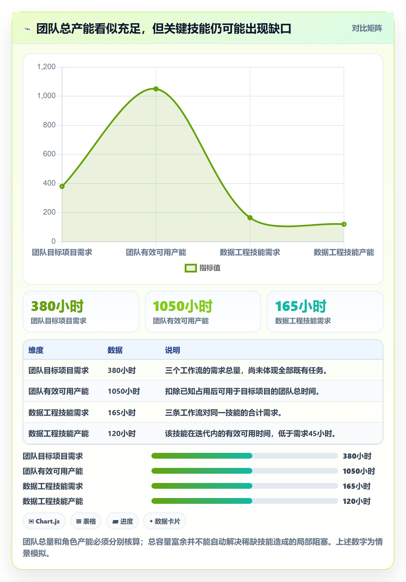
Task: Click the table description starting with 三条工作流对同一技能
Action: [224, 413]
